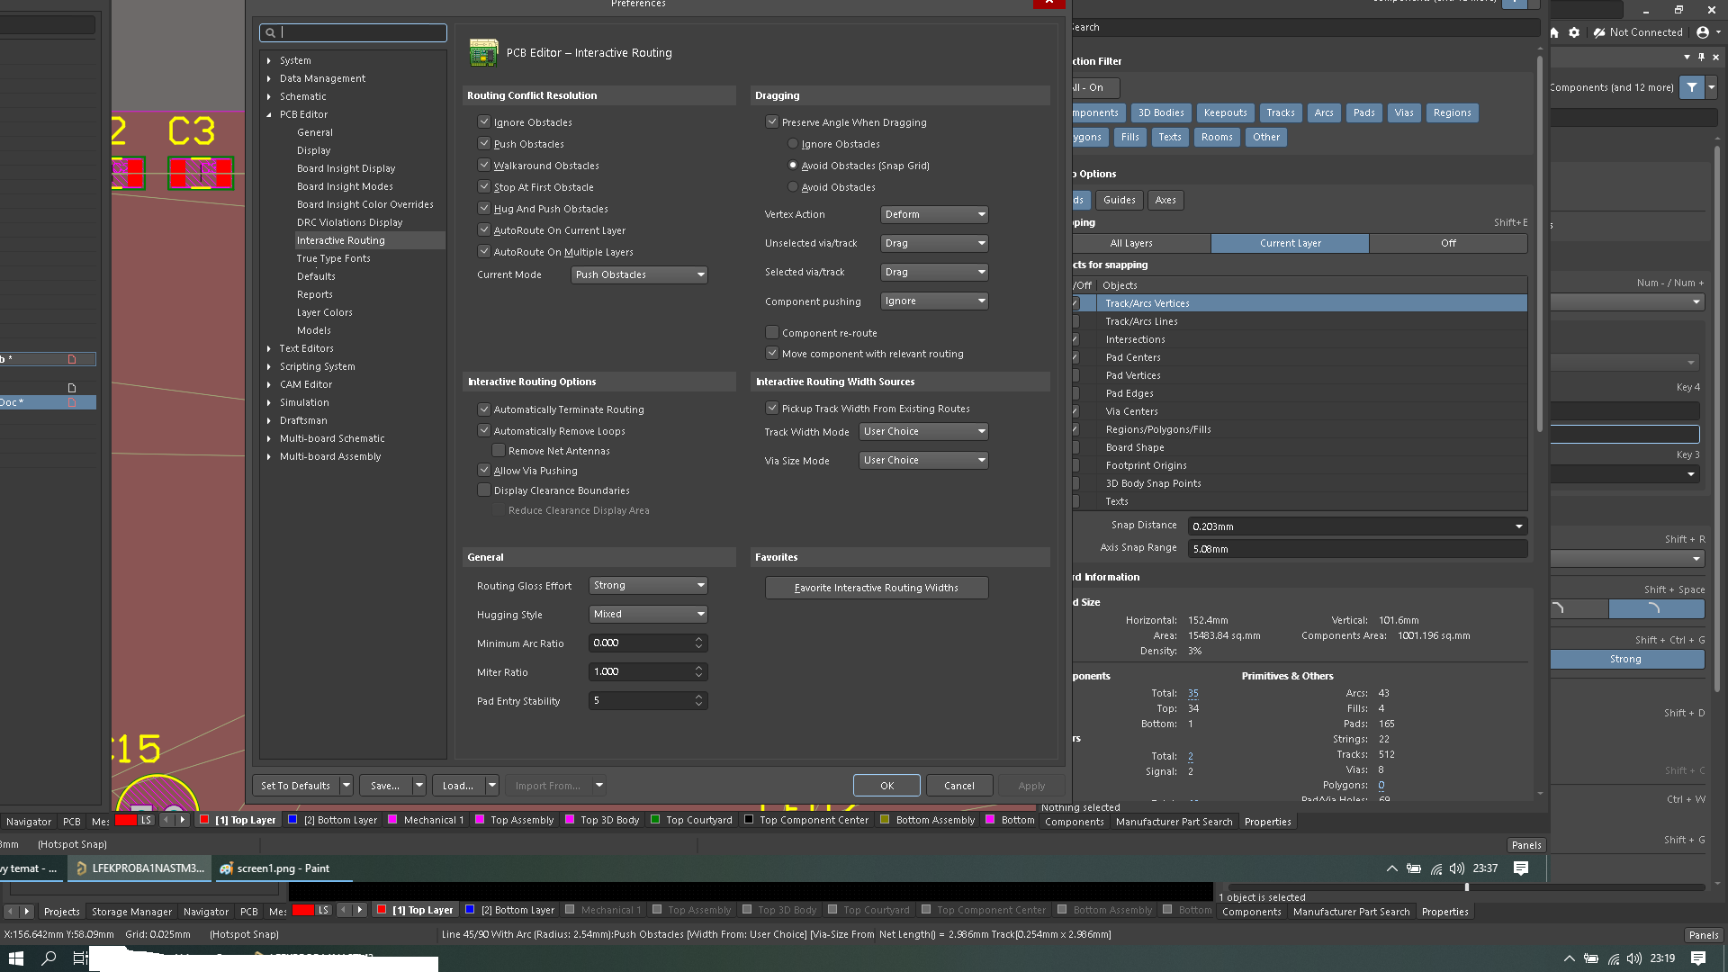
Task: Click the All Layers snapping button
Action: pos(1130,243)
